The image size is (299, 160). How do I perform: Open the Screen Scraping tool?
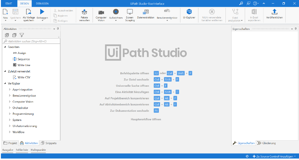[130, 15]
